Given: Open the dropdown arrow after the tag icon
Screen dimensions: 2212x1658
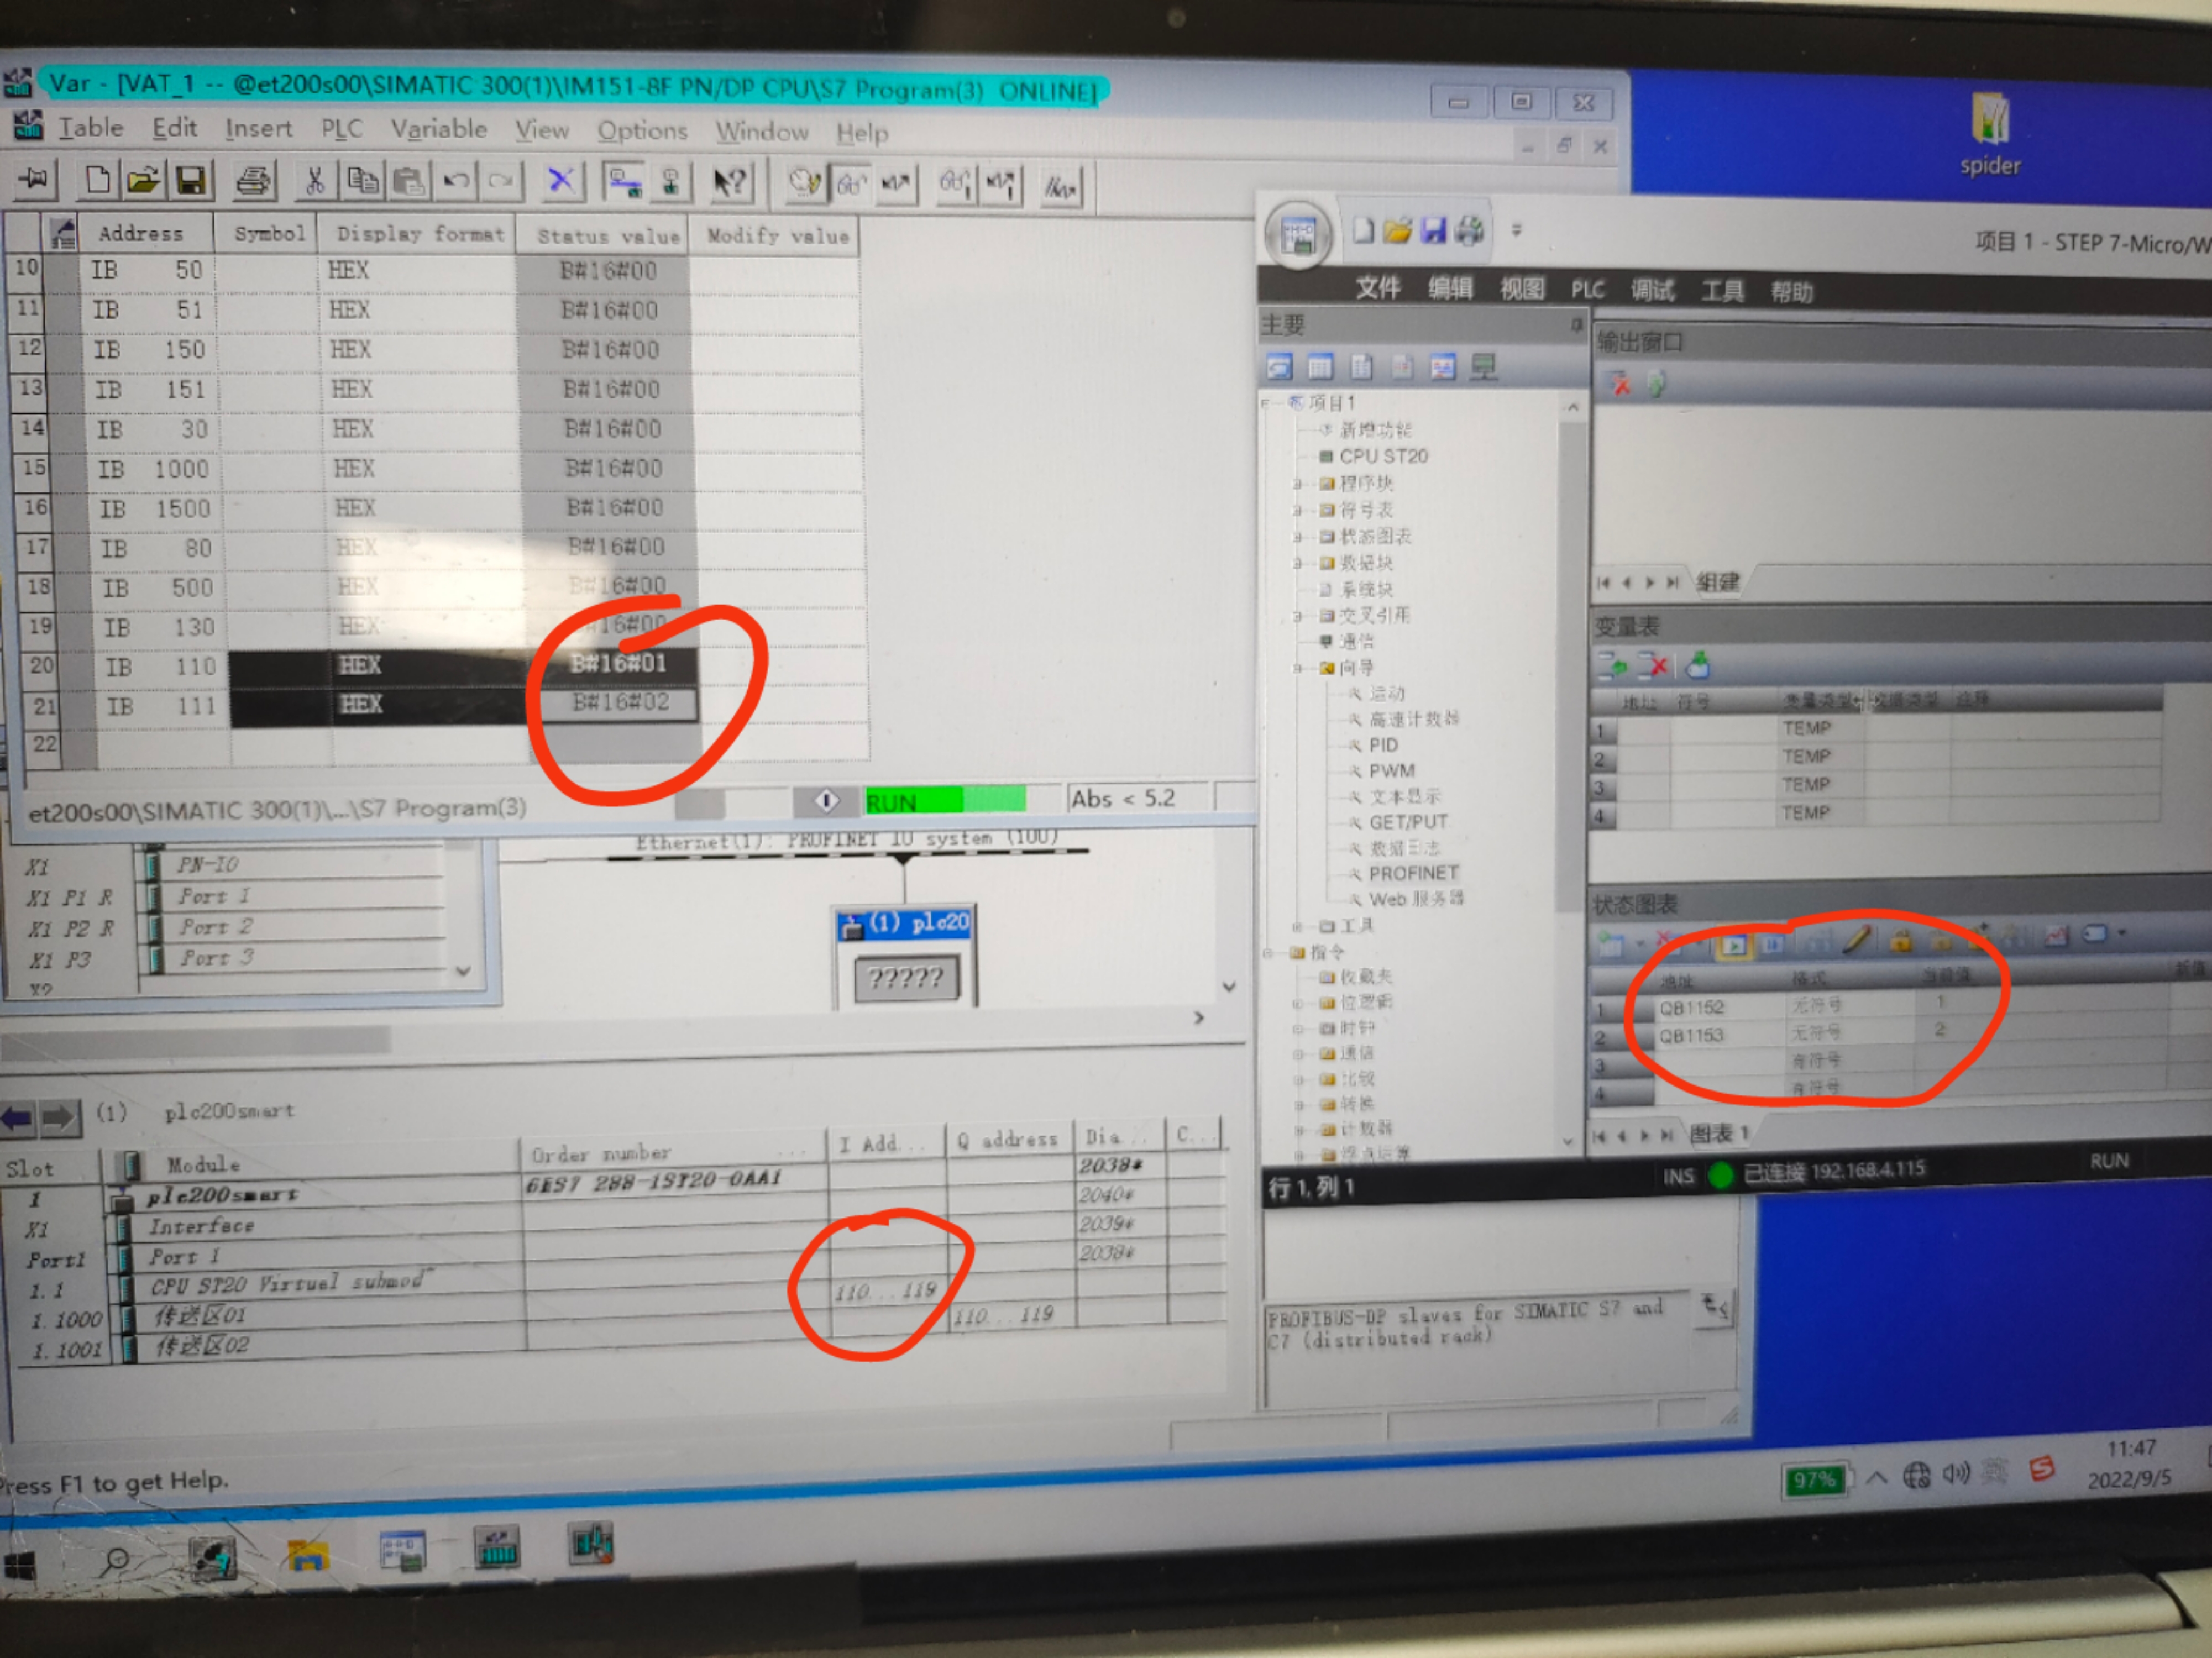Looking at the screenshot, I should pos(2121,934).
